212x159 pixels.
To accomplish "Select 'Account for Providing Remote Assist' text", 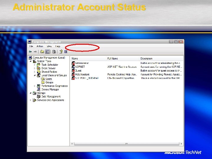I will (160, 74).
